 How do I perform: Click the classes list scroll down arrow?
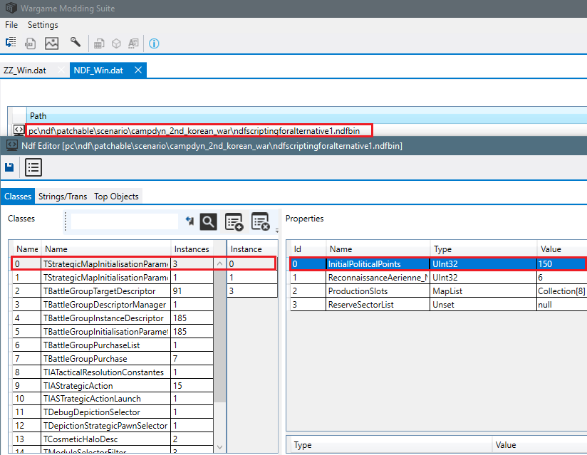tap(219, 446)
